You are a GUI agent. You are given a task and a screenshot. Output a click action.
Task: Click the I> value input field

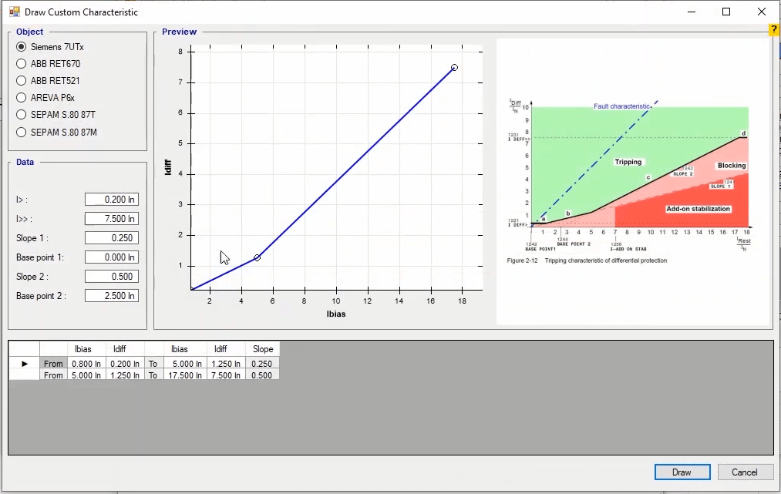112,200
